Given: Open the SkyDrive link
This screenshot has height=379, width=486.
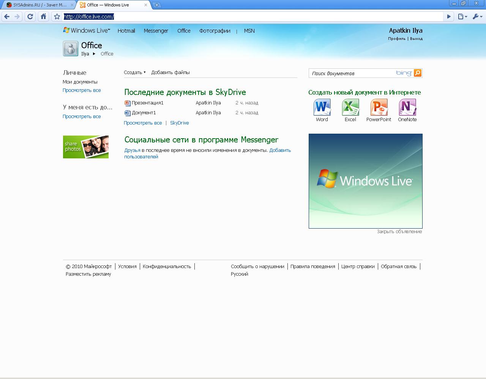Looking at the screenshot, I should 180,123.
